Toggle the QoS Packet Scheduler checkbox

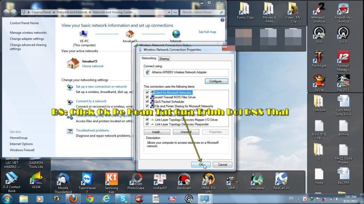click(x=147, y=101)
